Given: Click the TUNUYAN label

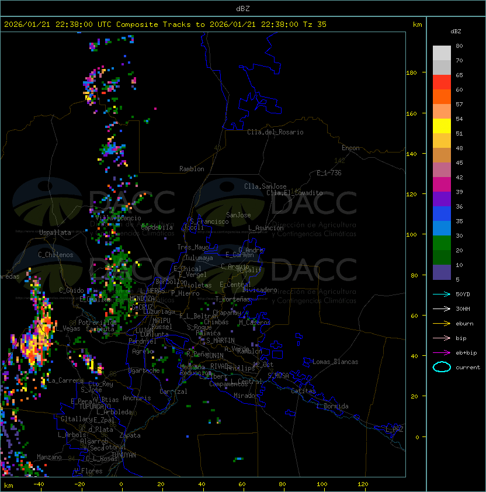Looking at the screenshot, I should pos(124,455).
